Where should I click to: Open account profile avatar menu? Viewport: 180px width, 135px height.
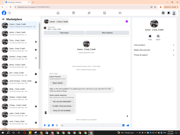[x=174, y=13]
